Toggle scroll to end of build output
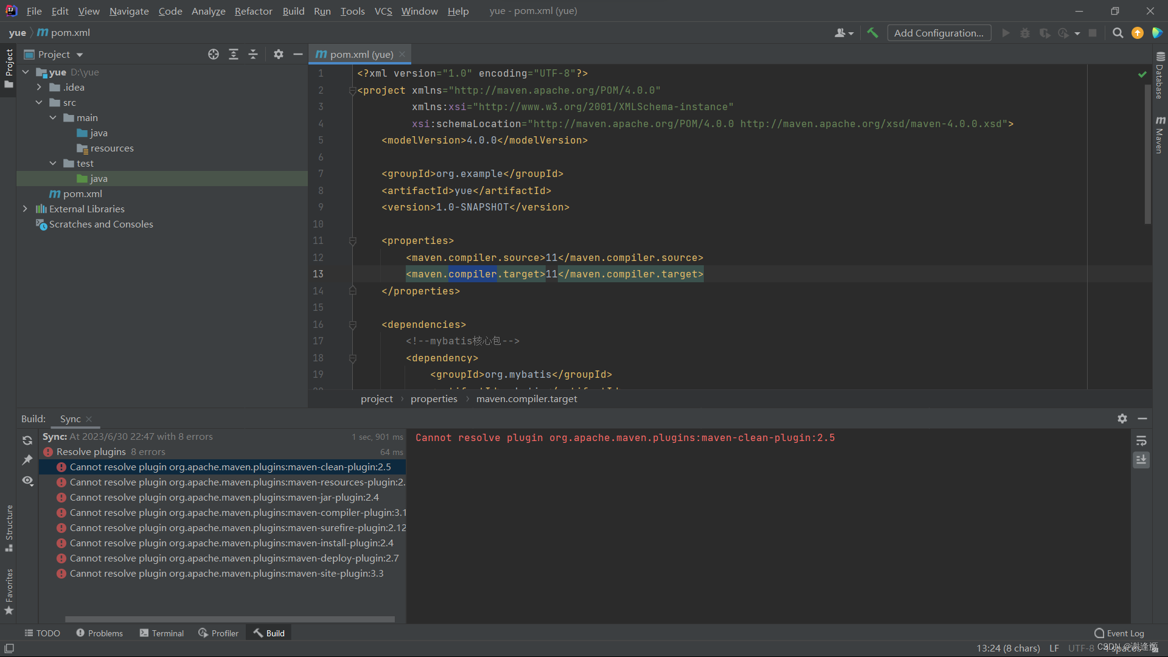1168x657 pixels. pos(1141,460)
